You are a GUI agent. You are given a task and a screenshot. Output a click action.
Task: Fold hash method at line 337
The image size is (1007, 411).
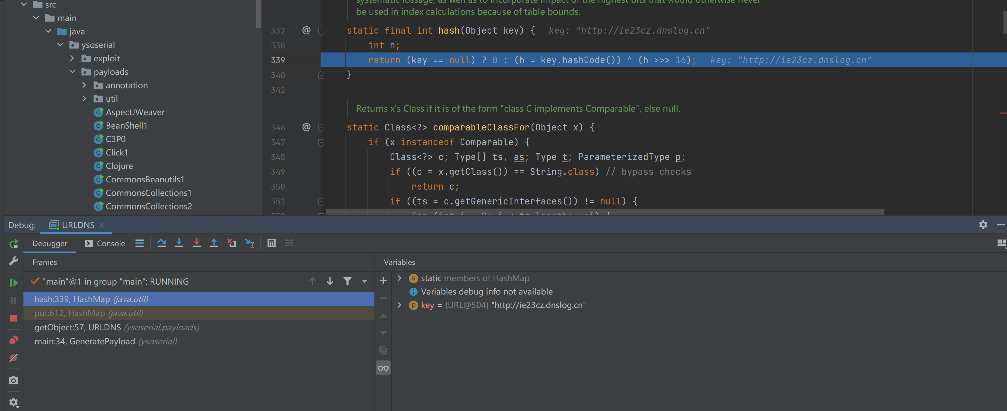321,31
